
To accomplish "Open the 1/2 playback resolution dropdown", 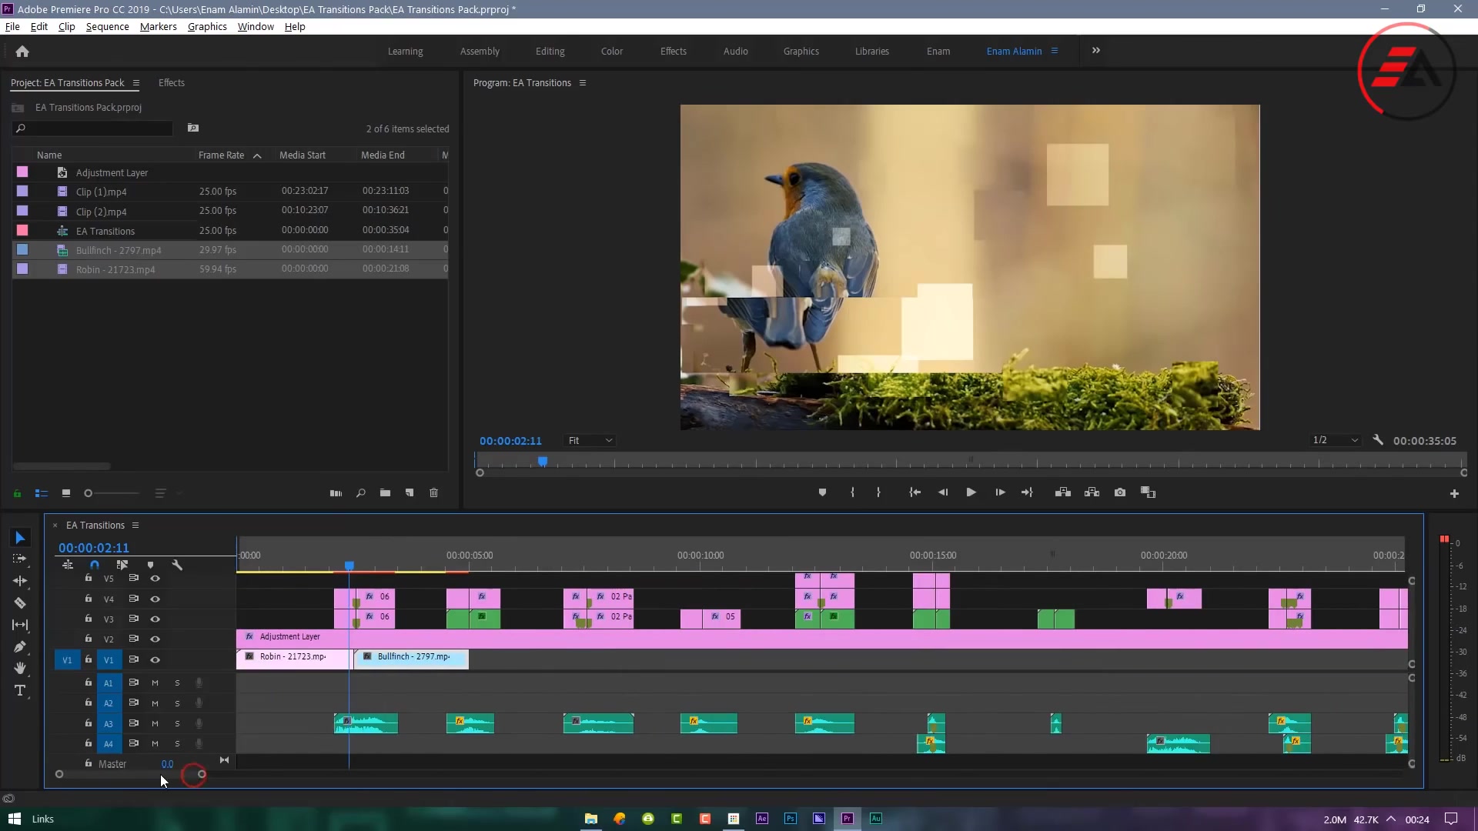I will (x=1336, y=441).
